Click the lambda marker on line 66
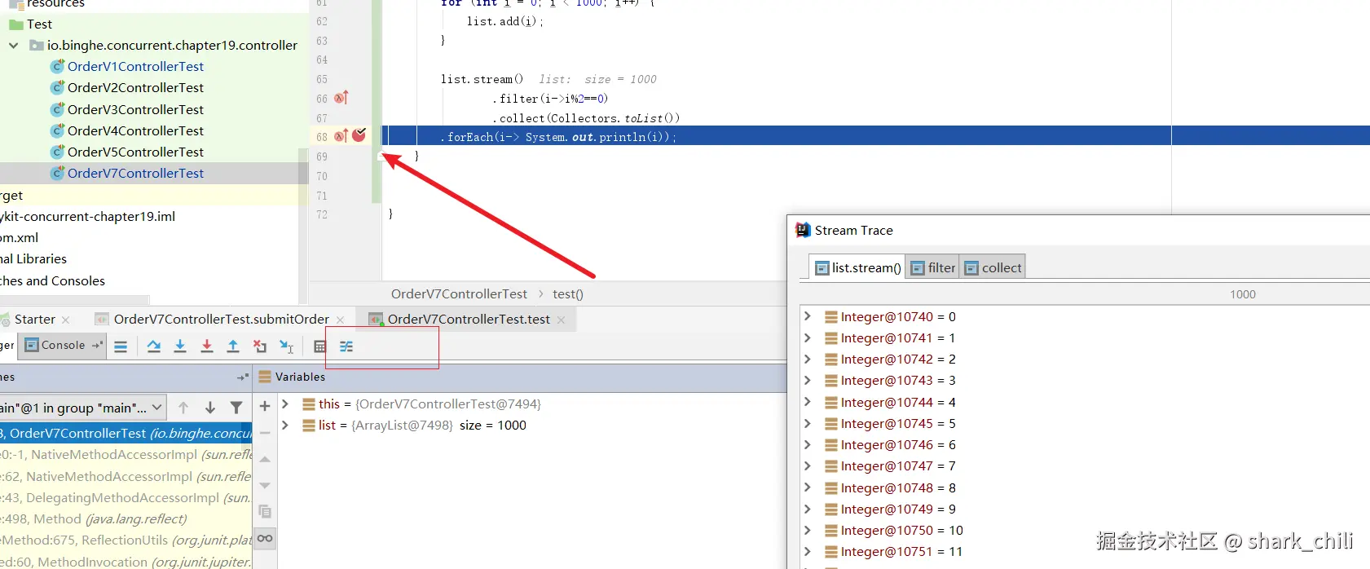Screen dimensions: 1370x569 pos(341,98)
